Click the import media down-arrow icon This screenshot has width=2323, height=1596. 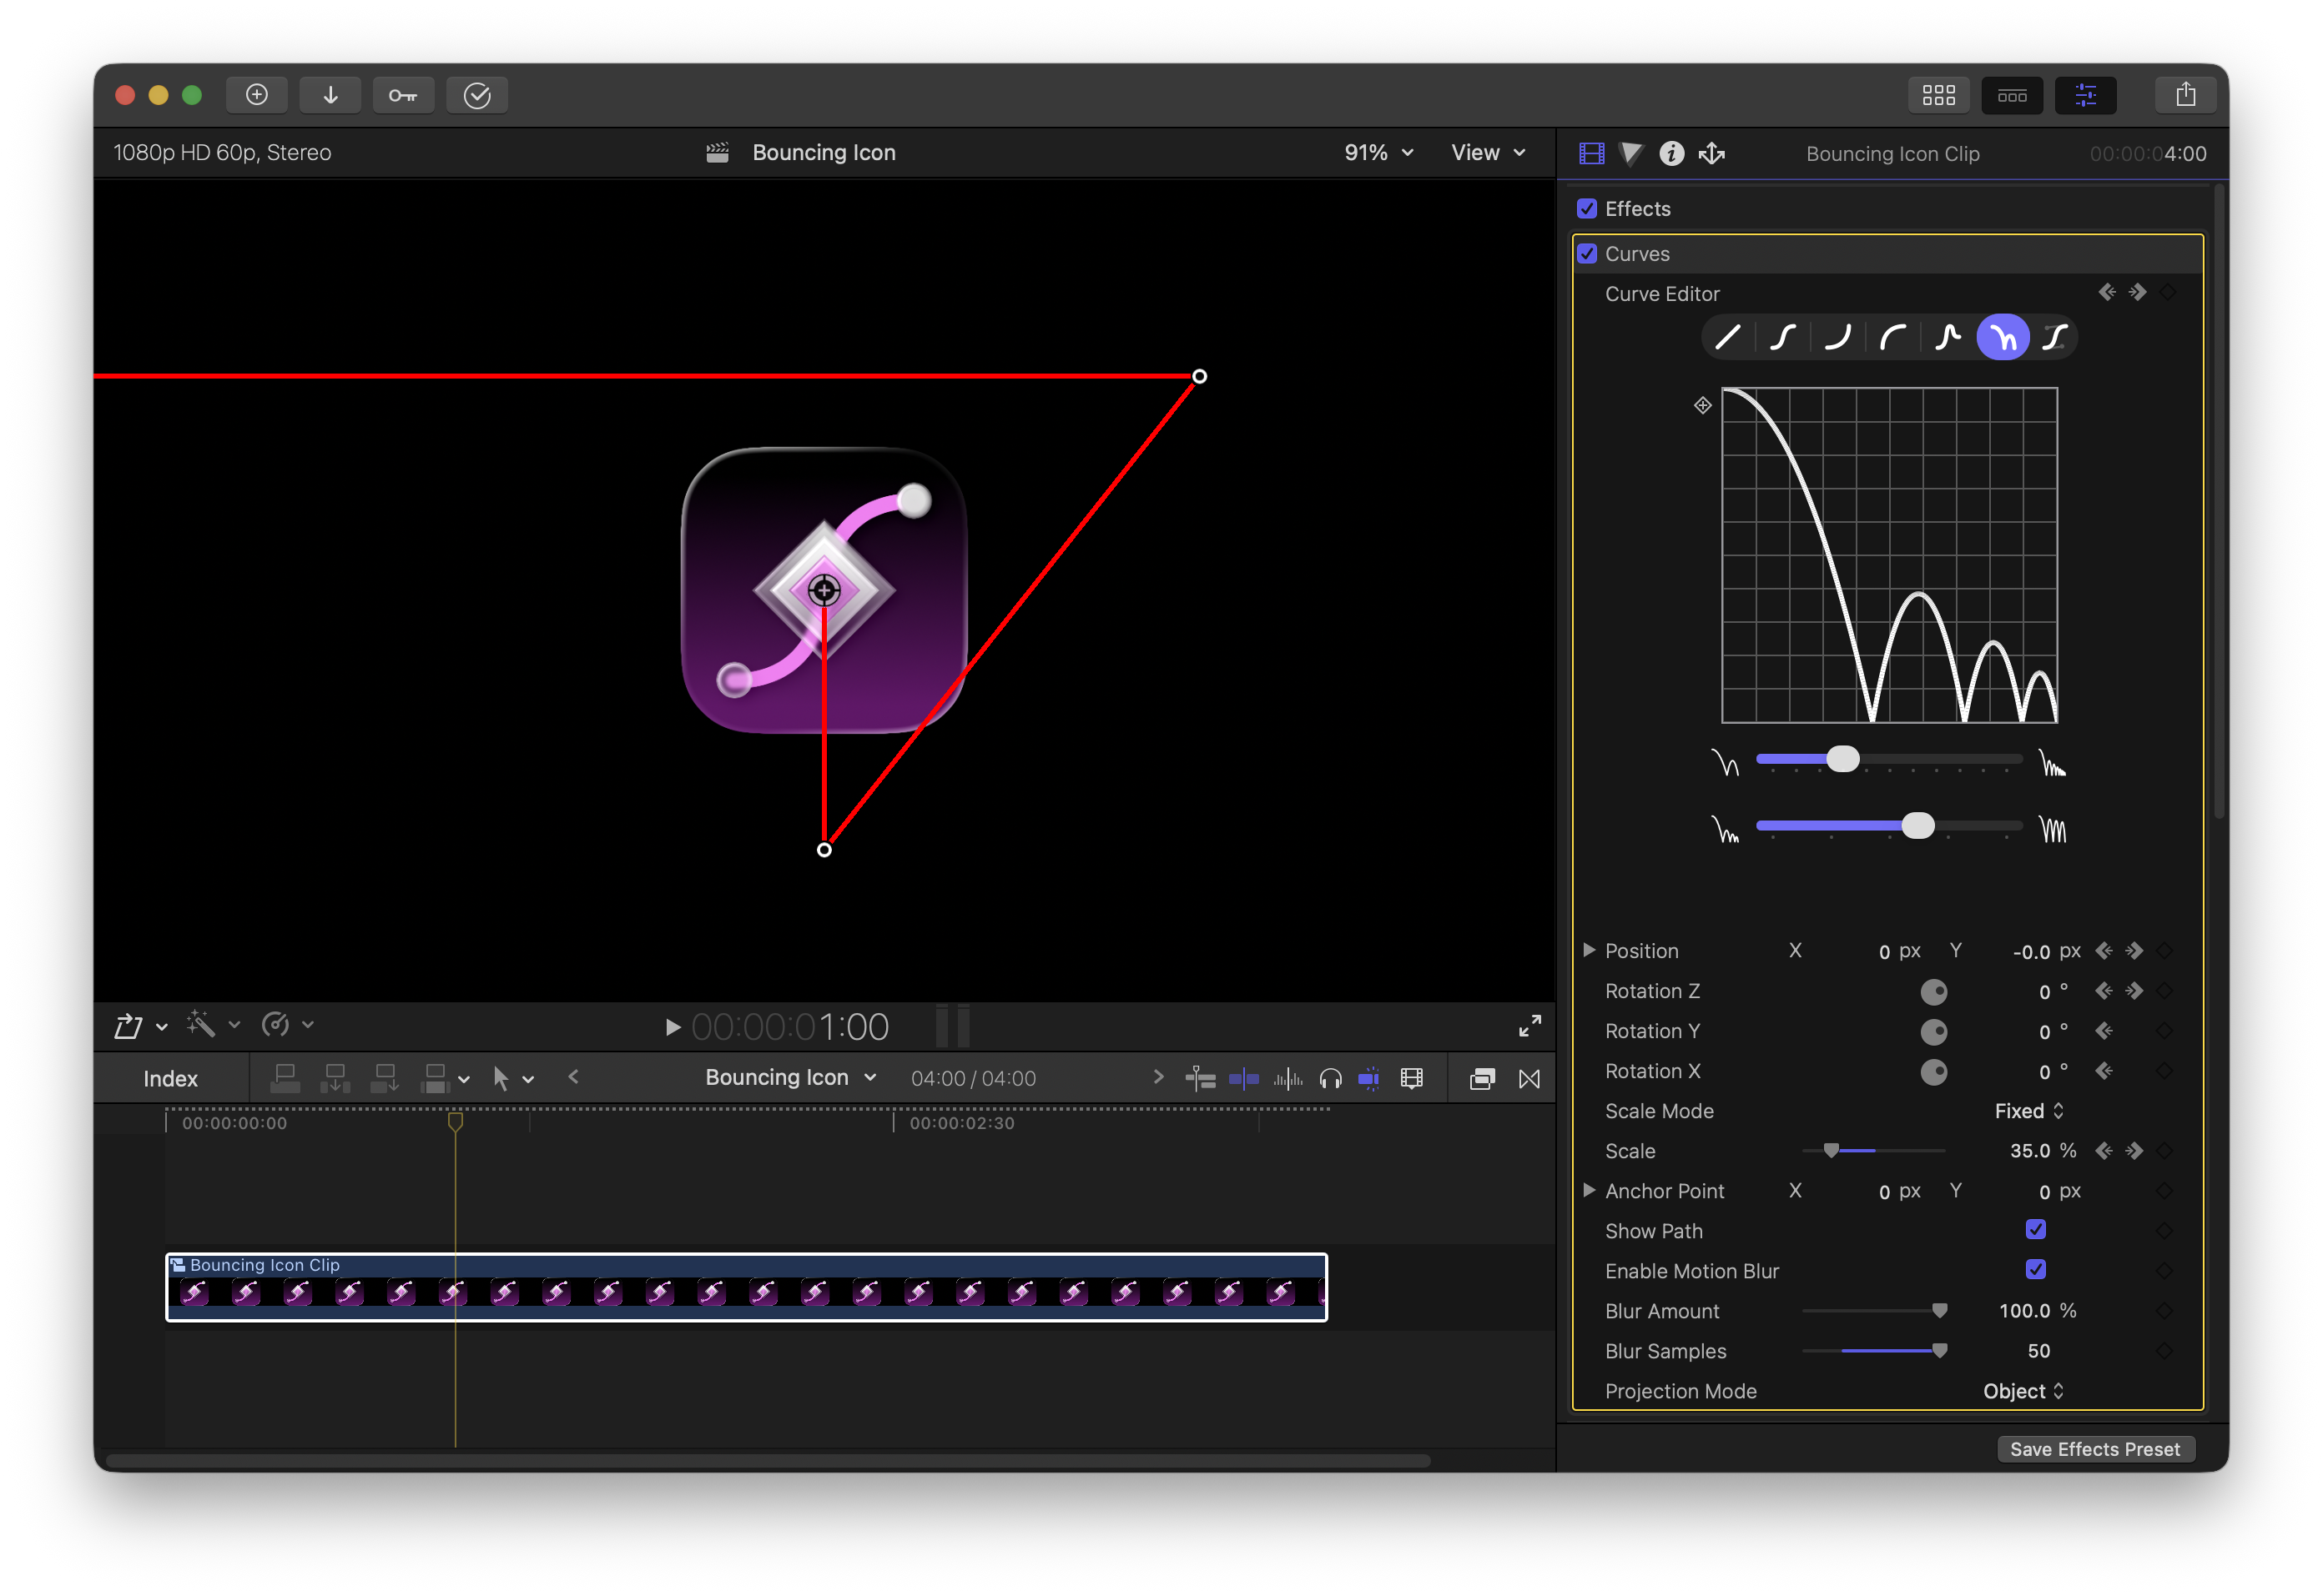[x=330, y=95]
